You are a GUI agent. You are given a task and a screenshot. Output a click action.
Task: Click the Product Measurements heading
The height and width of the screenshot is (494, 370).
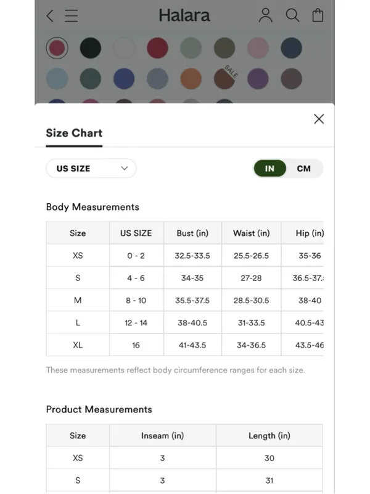click(99, 409)
